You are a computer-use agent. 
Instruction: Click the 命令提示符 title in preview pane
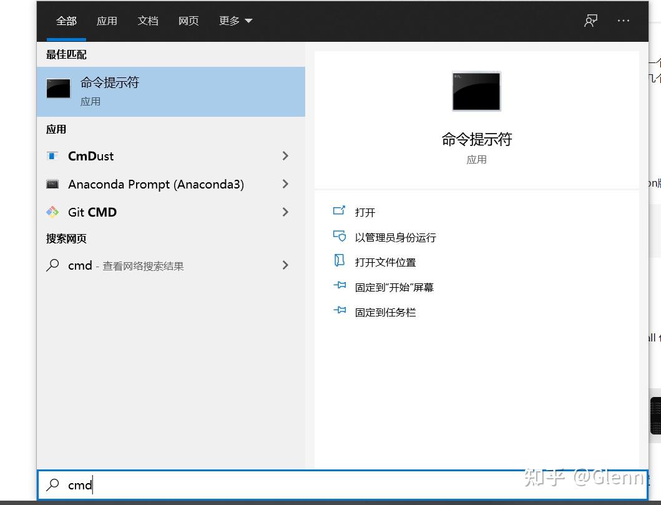(476, 139)
